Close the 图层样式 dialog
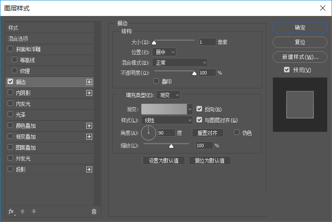Screen dimensions: 332x222 click(x=323, y=8)
